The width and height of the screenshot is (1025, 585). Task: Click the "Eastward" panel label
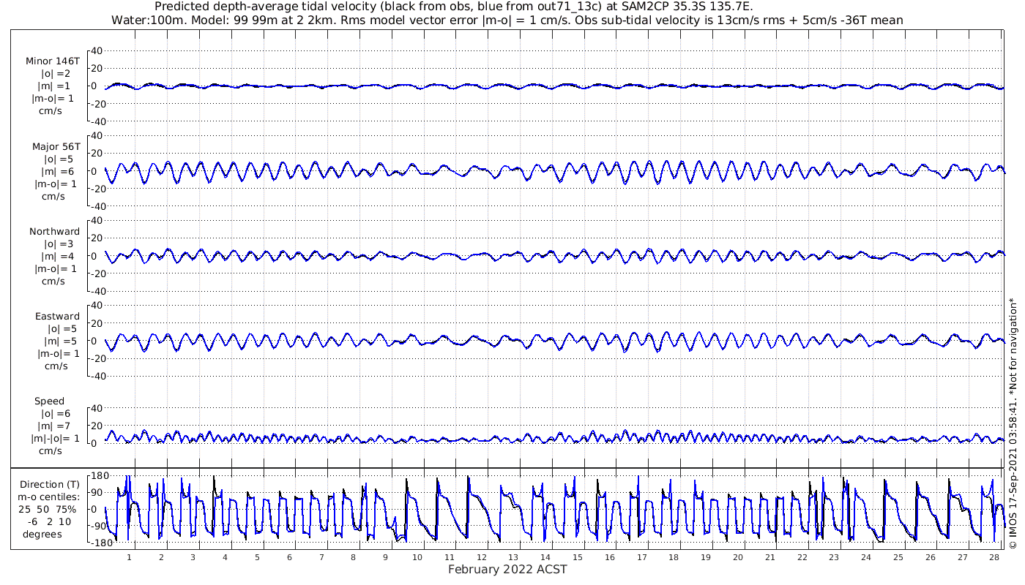click(x=58, y=317)
